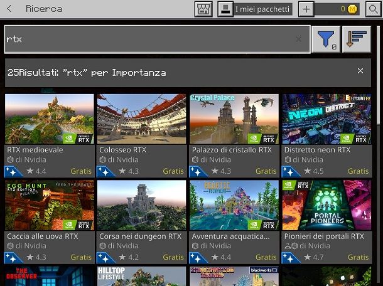Click the Caccia alle uova RTX title
The width and height of the screenshot is (383, 286).
tap(43, 236)
